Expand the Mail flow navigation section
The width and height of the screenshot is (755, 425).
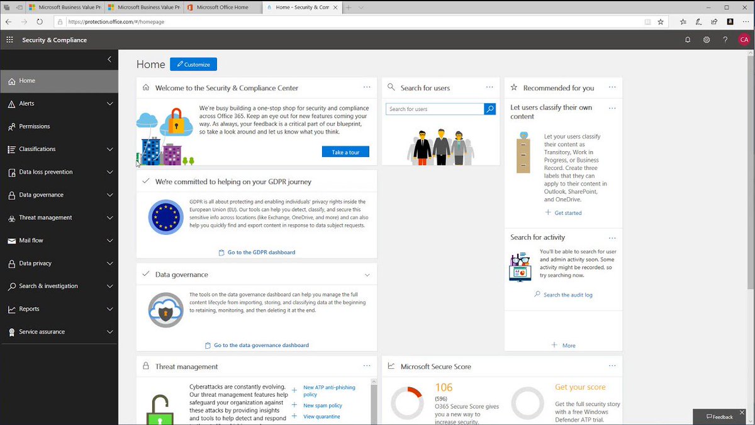tap(109, 241)
